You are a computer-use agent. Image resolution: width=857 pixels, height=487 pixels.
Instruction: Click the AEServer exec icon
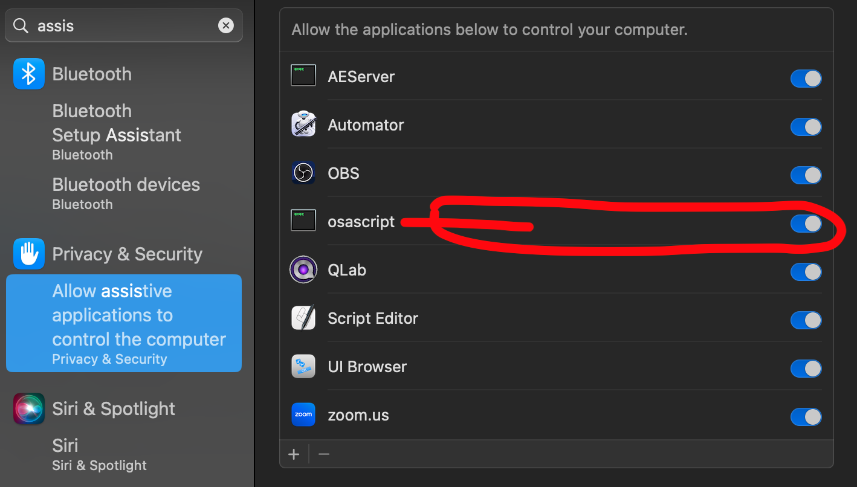pos(303,76)
